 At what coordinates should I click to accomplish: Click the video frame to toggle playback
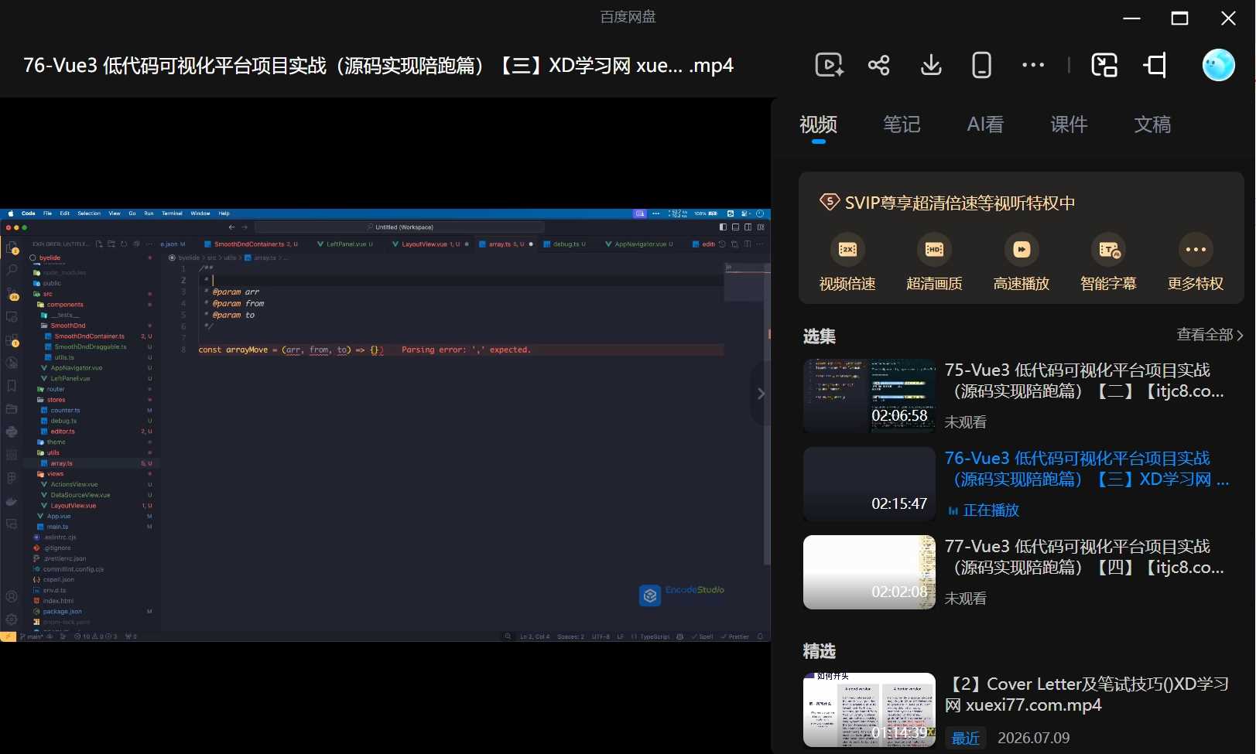click(385, 425)
